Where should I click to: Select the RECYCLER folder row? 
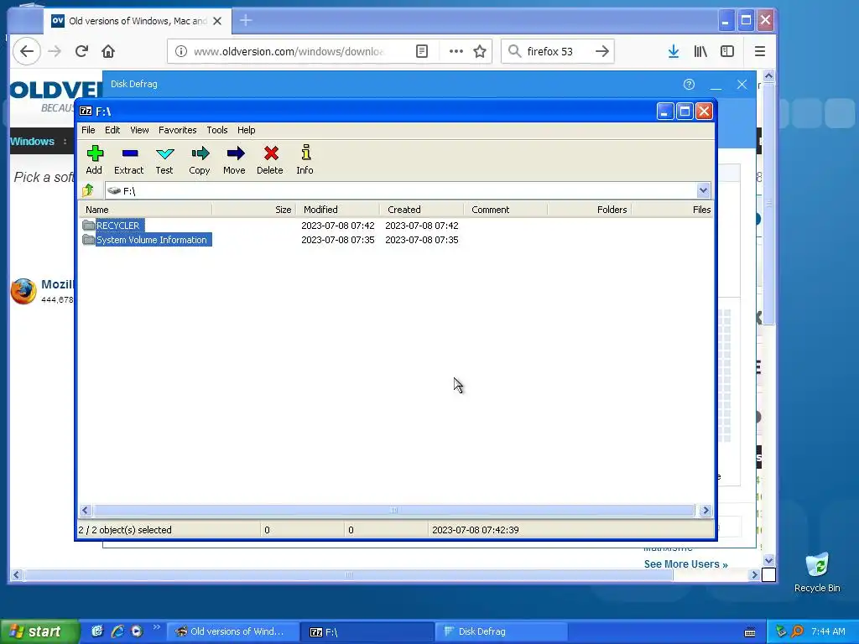point(117,226)
